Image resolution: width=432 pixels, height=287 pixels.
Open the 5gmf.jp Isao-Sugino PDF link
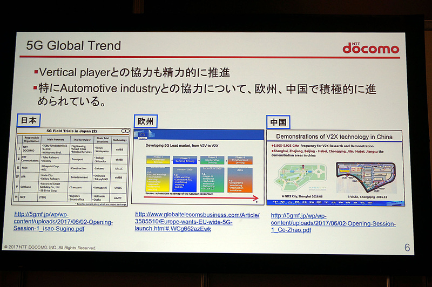tap(63, 222)
